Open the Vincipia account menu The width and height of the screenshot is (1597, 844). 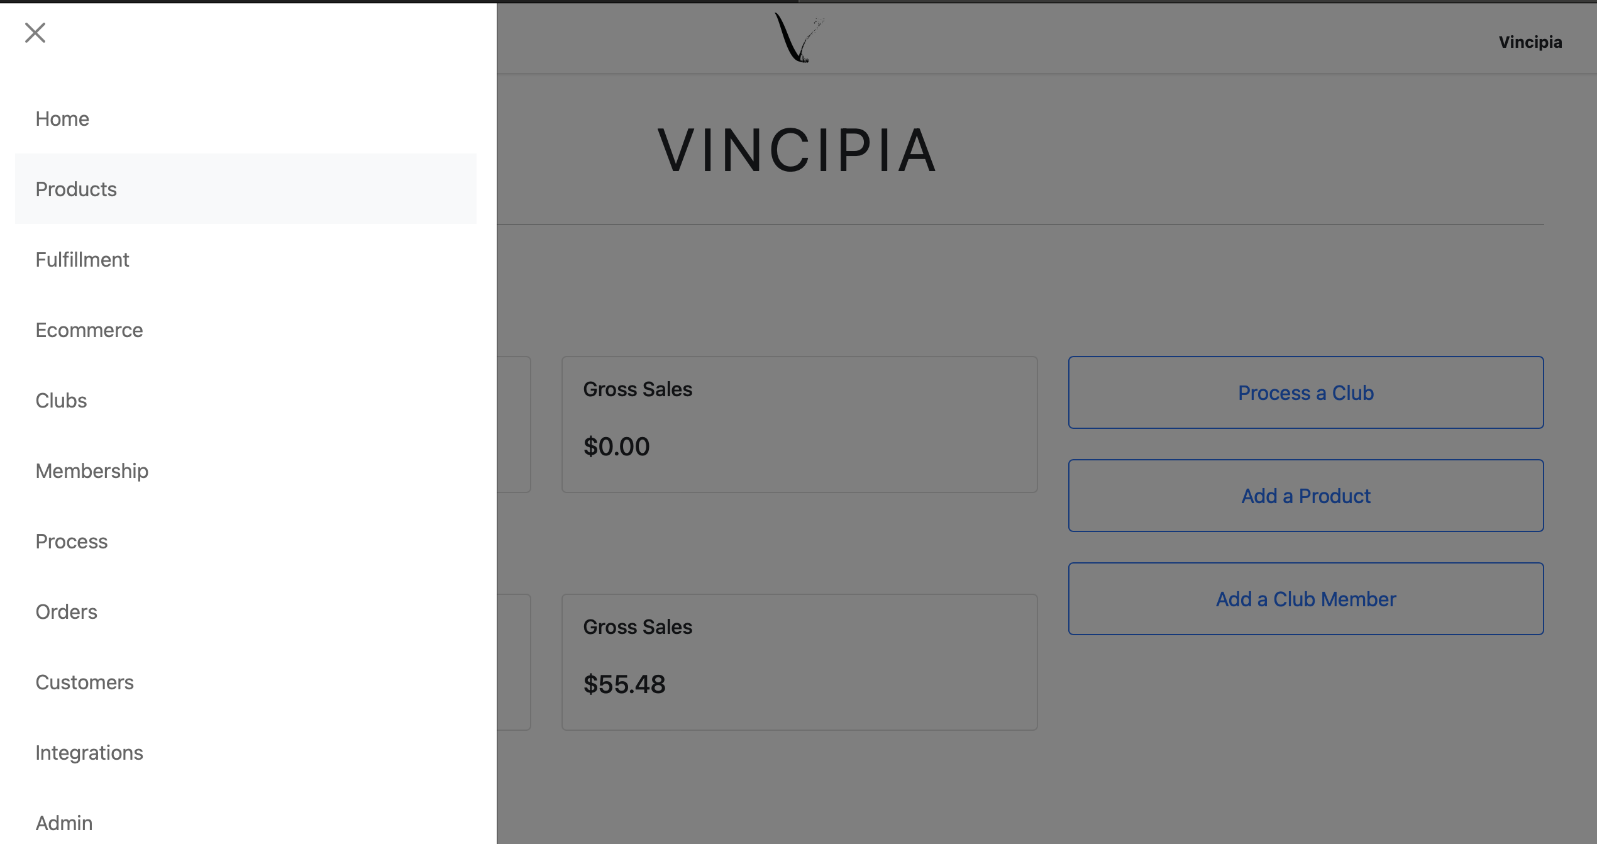1530,42
